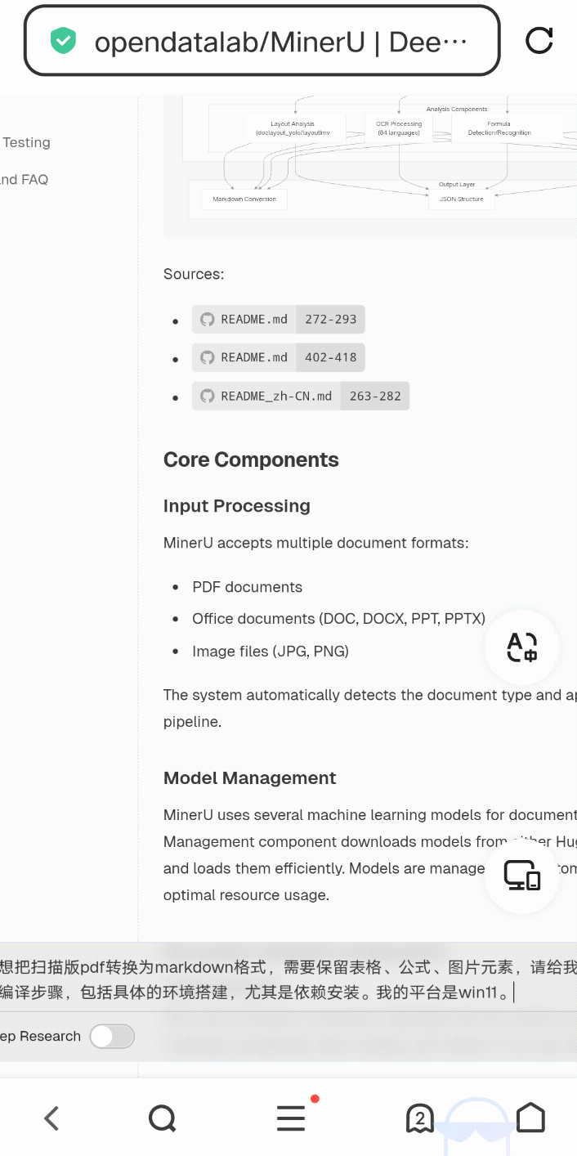Open the page translate floating button
Image resolution: width=577 pixels, height=1156 pixels.
[522, 647]
